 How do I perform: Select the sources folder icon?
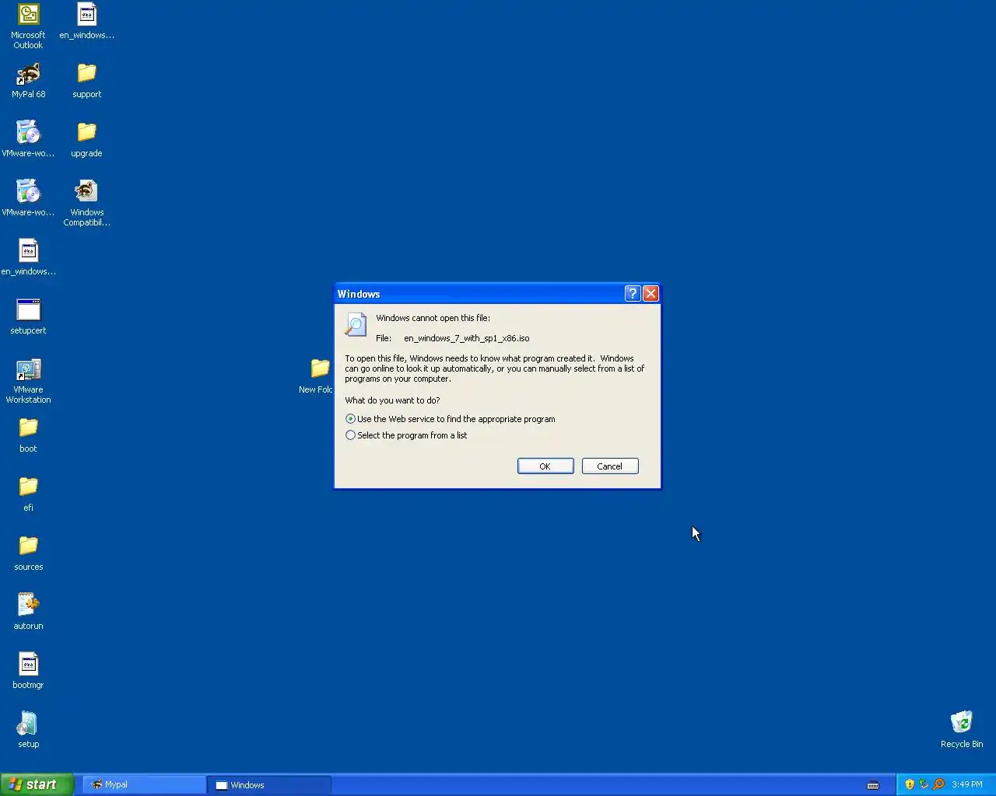28,553
